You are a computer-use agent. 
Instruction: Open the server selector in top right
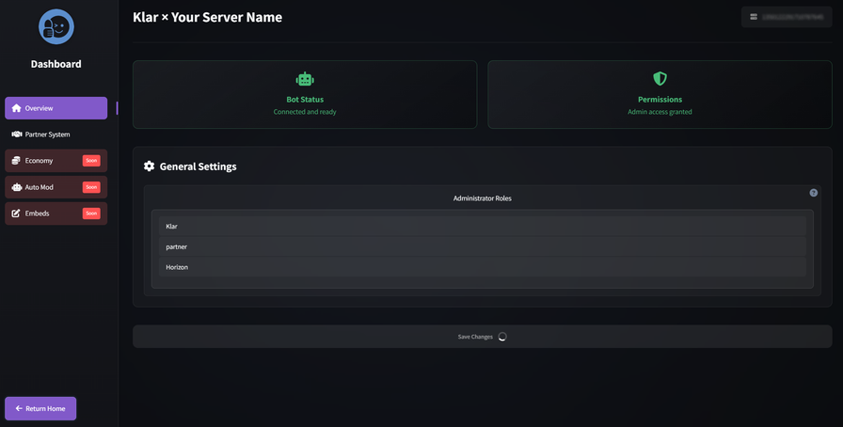pyautogui.click(x=786, y=17)
